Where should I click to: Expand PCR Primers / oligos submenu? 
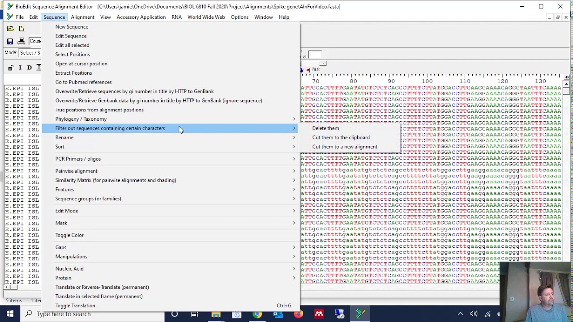[171, 159]
